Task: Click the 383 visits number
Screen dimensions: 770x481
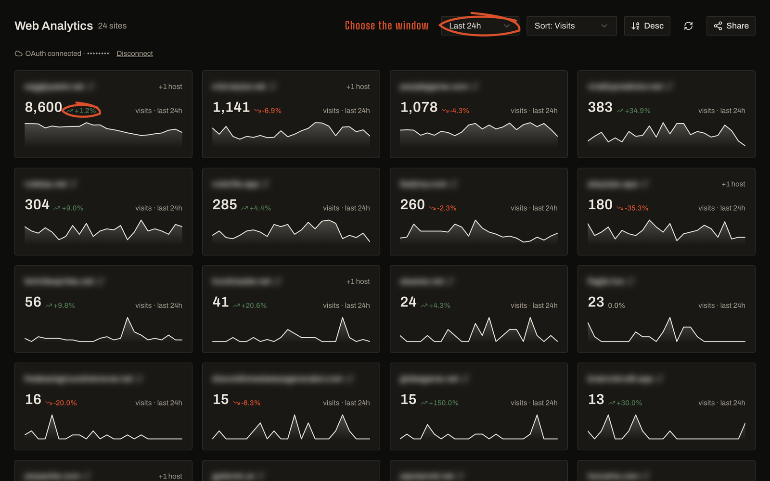Action: pyautogui.click(x=600, y=107)
